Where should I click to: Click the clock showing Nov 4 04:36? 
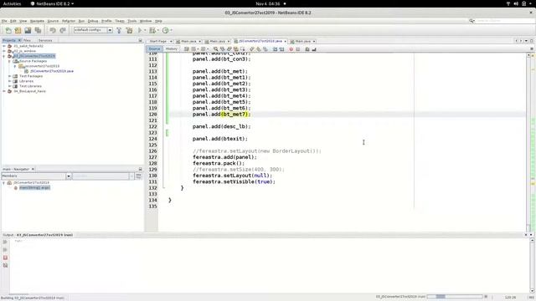coord(268,3)
